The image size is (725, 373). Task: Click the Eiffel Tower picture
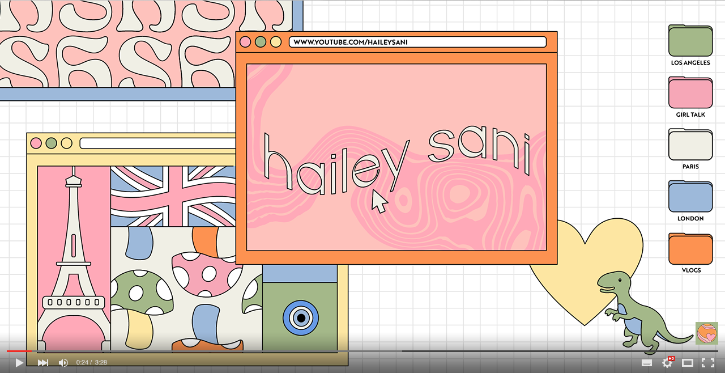74,258
